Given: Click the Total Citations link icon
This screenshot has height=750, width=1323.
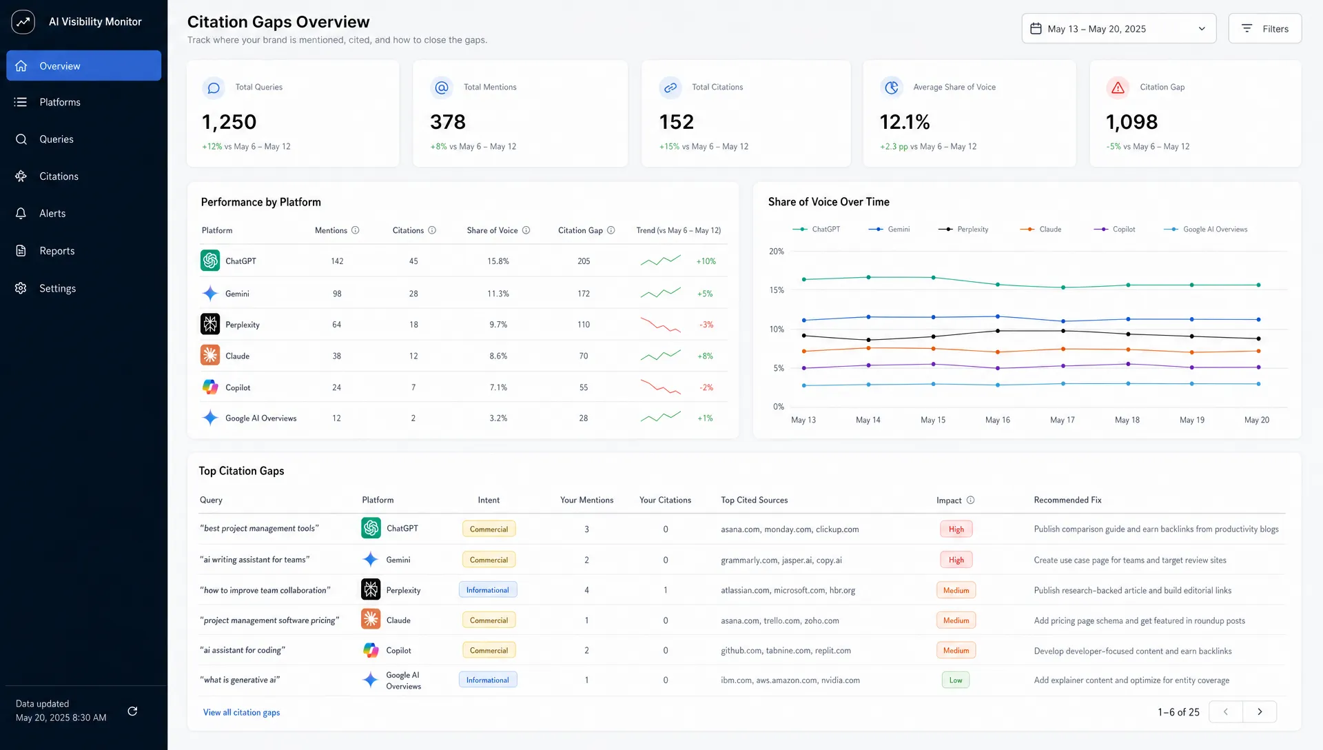Looking at the screenshot, I should coord(670,88).
